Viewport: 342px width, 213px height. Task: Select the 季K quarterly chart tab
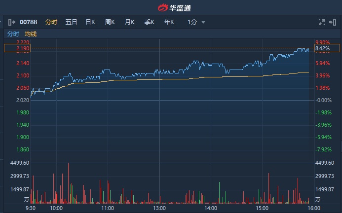pyautogui.click(x=150, y=22)
